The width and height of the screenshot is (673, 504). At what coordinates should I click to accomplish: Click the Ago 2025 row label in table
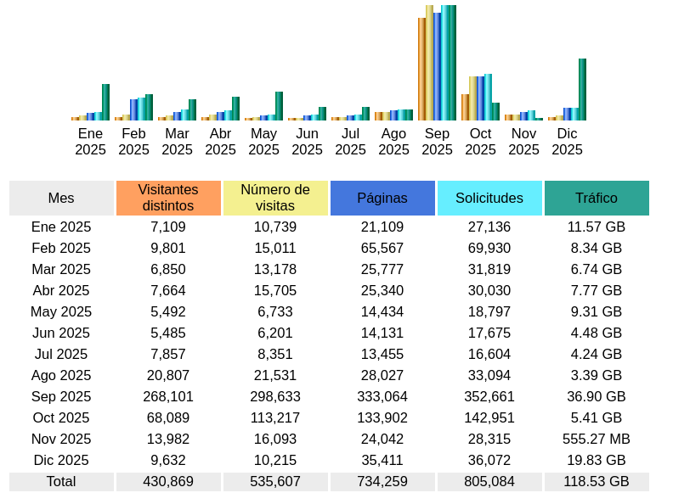[x=61, y=375]
